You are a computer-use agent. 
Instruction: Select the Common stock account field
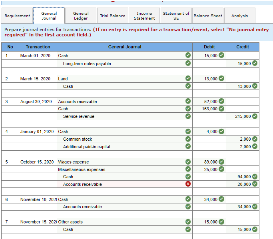(125, 139)
